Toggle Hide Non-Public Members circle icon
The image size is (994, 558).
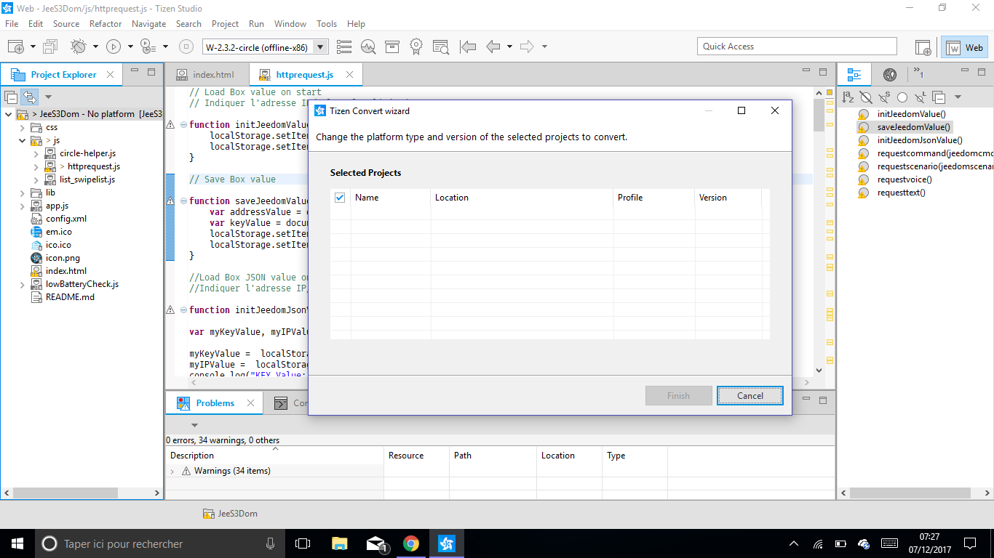(902, 97)
